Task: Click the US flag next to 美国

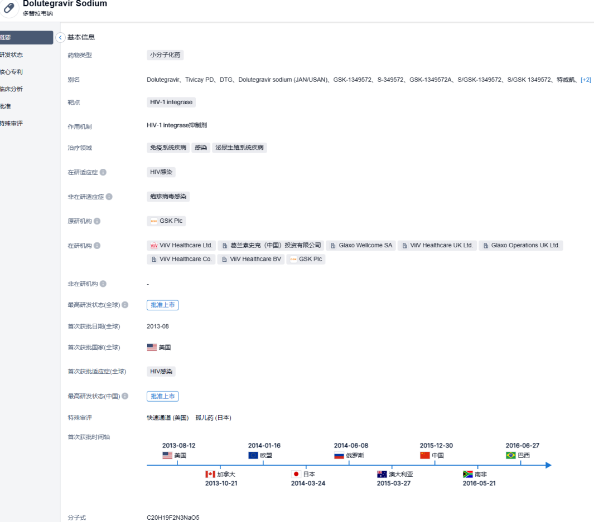Action: click(151, 347)
